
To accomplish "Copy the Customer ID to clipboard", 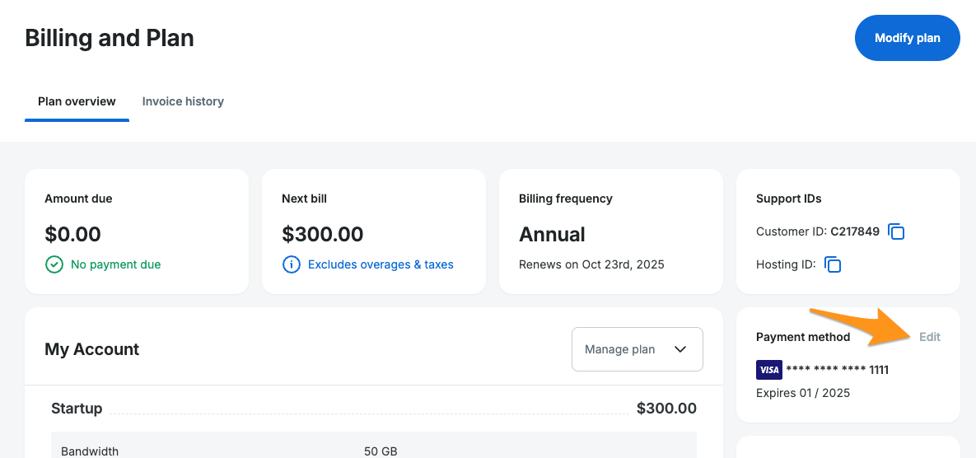I will (x=897, y=232).
